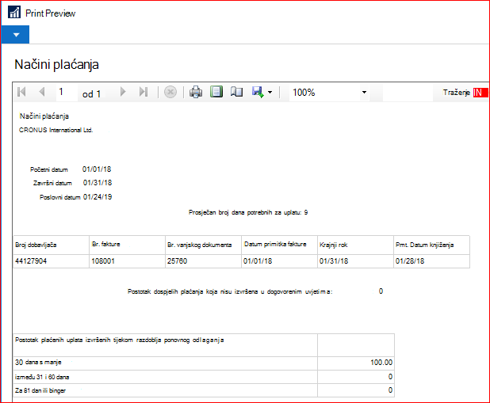Click the export save disk icon

tap(258, 92)
